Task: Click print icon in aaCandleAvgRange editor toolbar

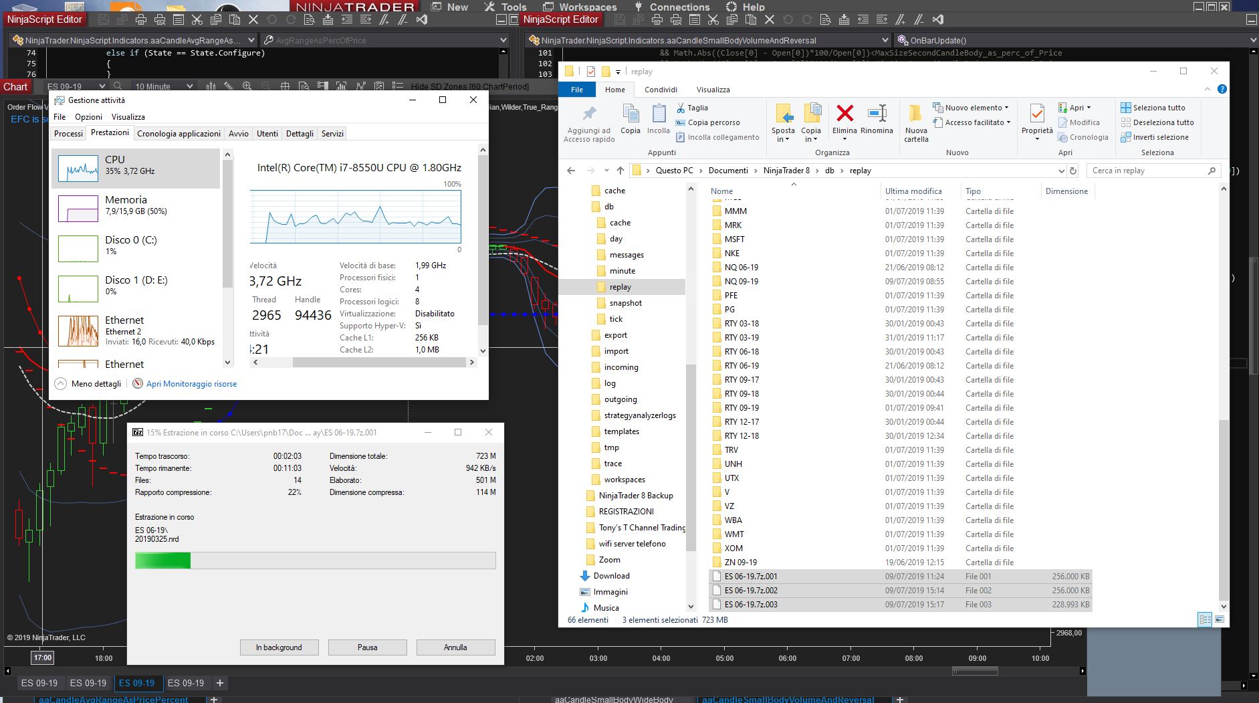Action: coord(140,20)
